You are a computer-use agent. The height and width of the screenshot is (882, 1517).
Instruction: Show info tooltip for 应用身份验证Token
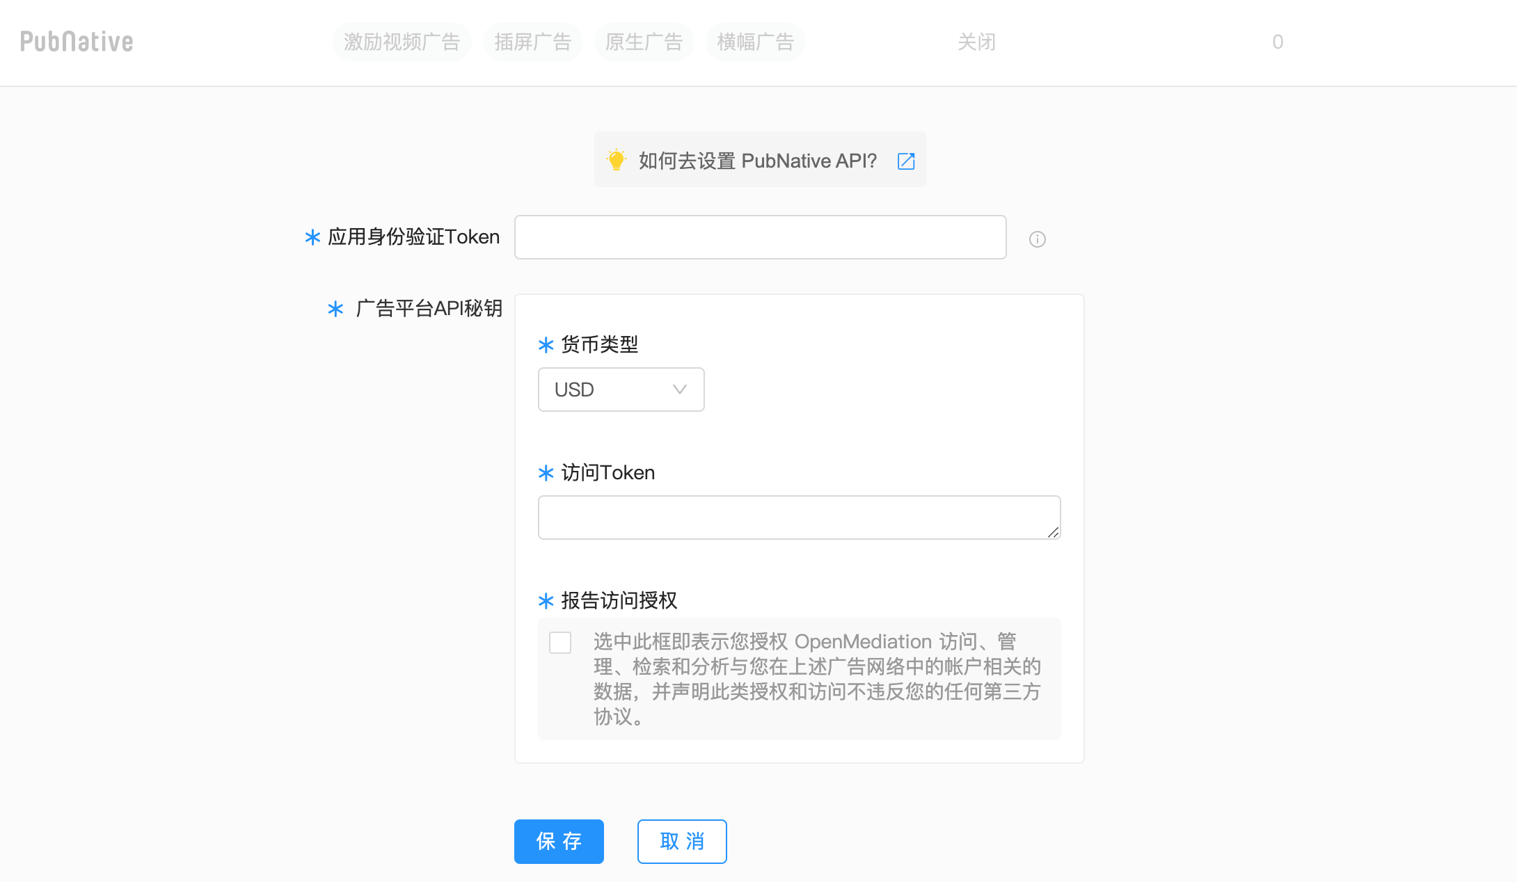pyautogui.click(x=1038, y=239)
